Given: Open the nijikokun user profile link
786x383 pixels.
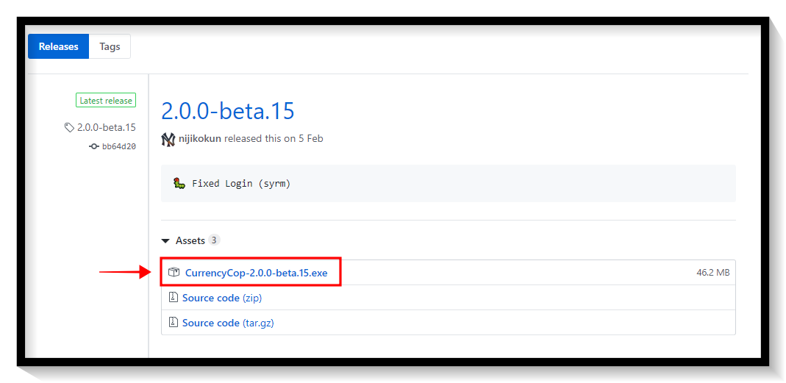Looking at the screenshot, I should (199, 139).
